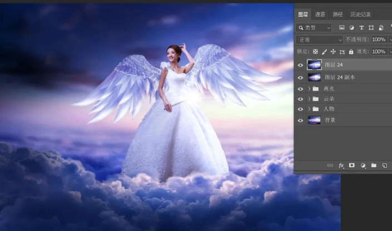This screenshot has height=231, width=392.
Task: Toggle visibility of 高光 group
Action: 300,89
